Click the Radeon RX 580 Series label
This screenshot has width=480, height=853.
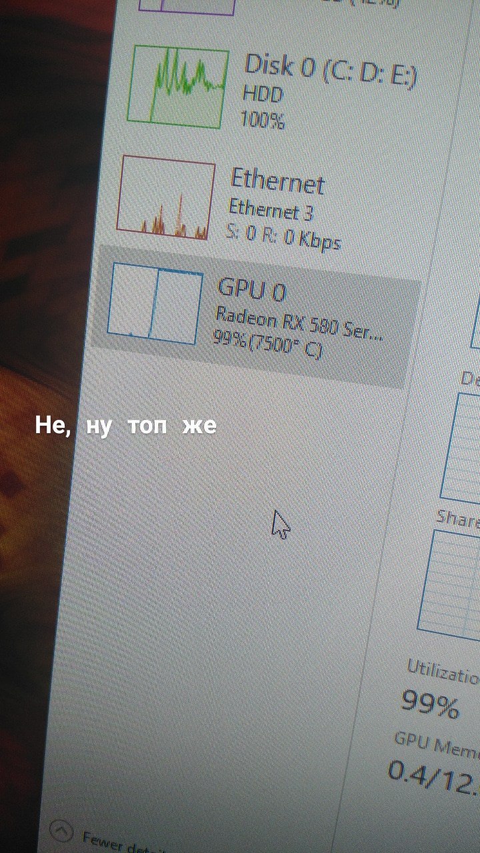(x=300, y=324)
